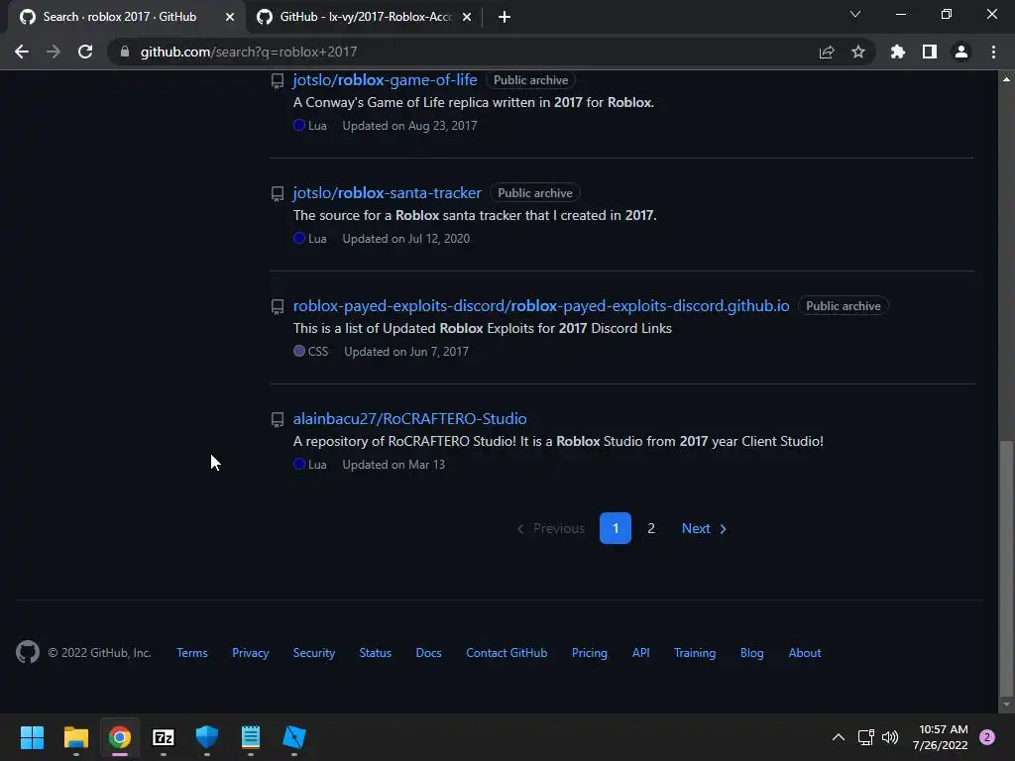Click the page vertical scrollbar thumb
Screen dimensions: 1015x761
(x=1006, y=568)
